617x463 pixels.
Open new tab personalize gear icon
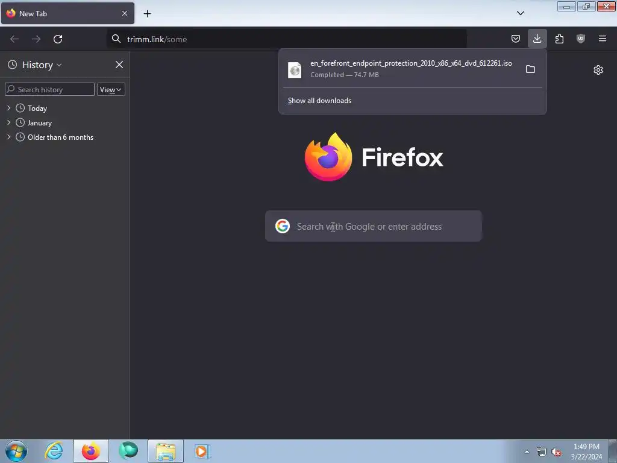tap(598, 70)
